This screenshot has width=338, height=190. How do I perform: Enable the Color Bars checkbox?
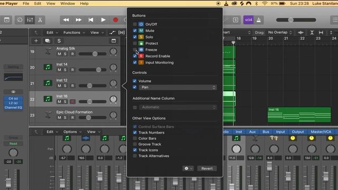coord(135,138)
